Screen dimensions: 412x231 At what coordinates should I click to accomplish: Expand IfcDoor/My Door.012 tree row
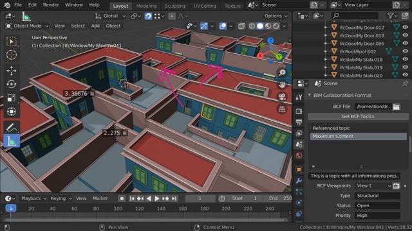[x=326, y=28]
